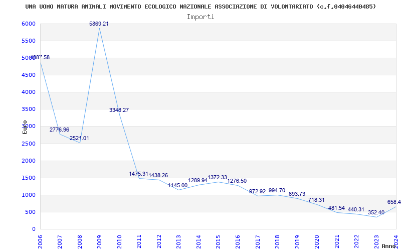Image resolution: width=401 pixels, height=251 pixels.
Task: Select the 2009 x-axis year label
Action: click(99, 242)
